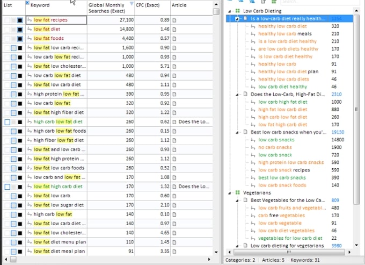Click the keyword arrow icon beside carb free vegetables
365x265 pixels.
point(253,216)
